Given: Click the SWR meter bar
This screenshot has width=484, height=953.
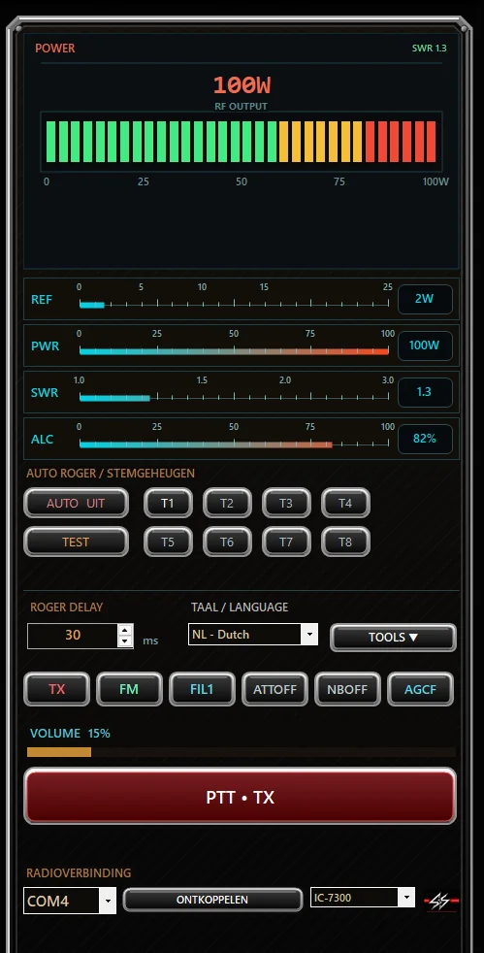Looking at the screenshot, I should (234, 398).
